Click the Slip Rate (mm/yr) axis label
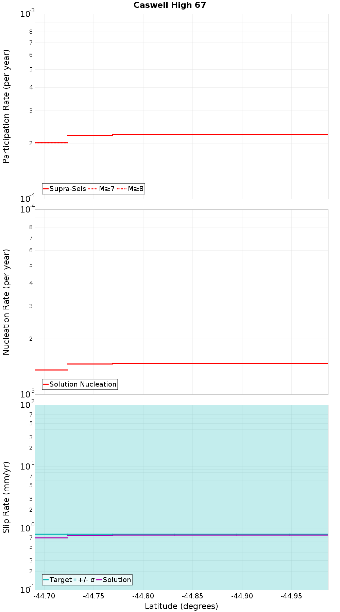This screenshot has height=612, width=340. click(6, 497)
